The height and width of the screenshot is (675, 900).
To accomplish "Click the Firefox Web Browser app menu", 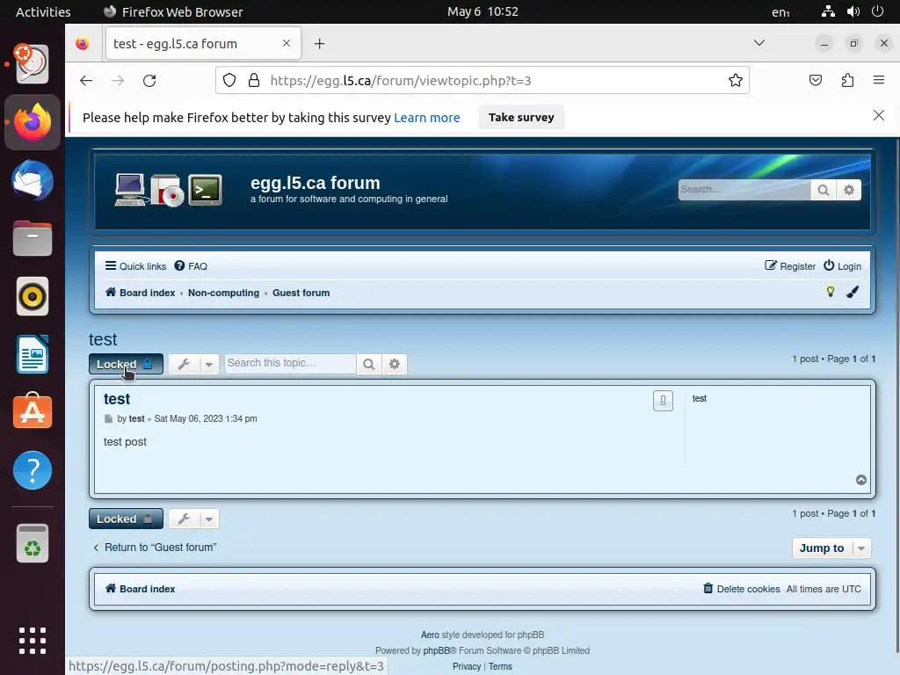I will [x=173, y=12].
